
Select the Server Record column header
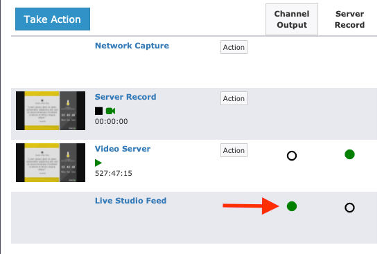349,19
